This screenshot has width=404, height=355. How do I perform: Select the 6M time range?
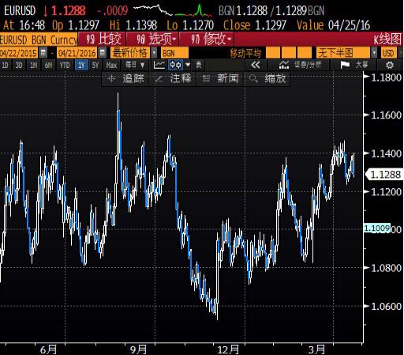(48, 65)
